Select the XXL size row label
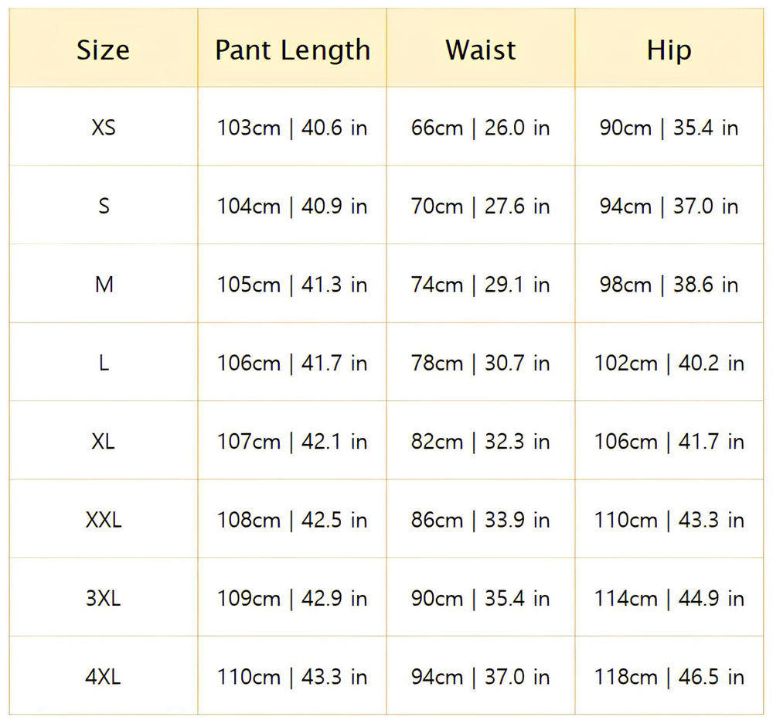The width and height of the screenshot is (773, 721). [103, 520]
